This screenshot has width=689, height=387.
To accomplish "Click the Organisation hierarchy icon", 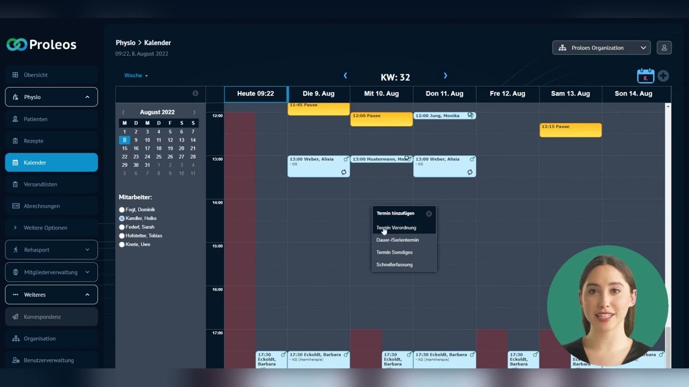I will tap(15, 339).
